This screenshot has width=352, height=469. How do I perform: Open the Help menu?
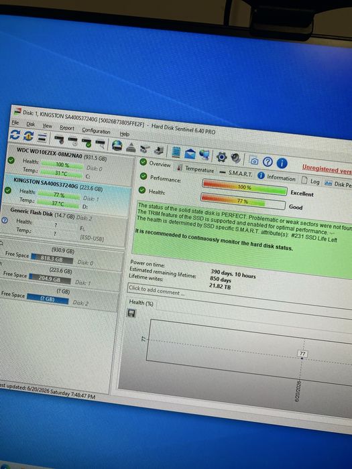[x=125, y=134]
